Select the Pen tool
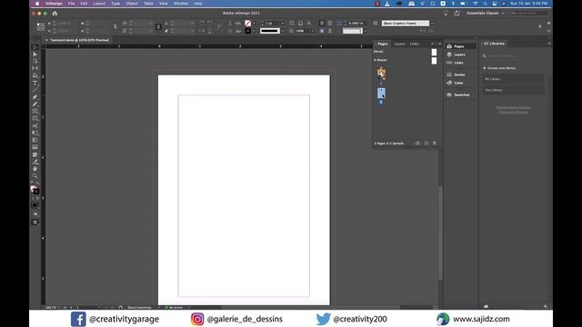The height and width of the screenshot is (327, 582). [35, 97]
